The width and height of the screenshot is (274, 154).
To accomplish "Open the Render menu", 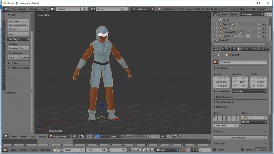I will pyautogui.click(x=23, y=9).
